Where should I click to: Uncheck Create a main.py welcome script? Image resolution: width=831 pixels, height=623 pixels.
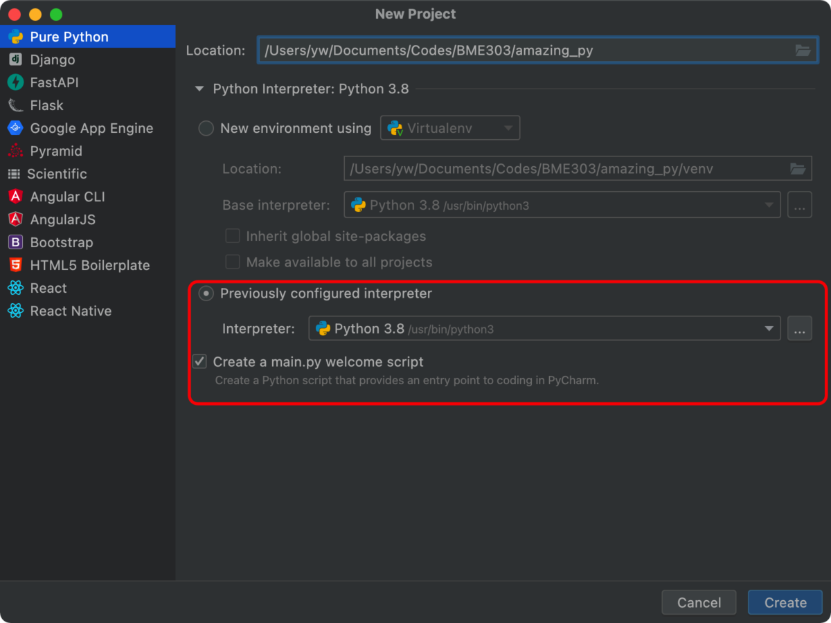(x=199, y=361)
